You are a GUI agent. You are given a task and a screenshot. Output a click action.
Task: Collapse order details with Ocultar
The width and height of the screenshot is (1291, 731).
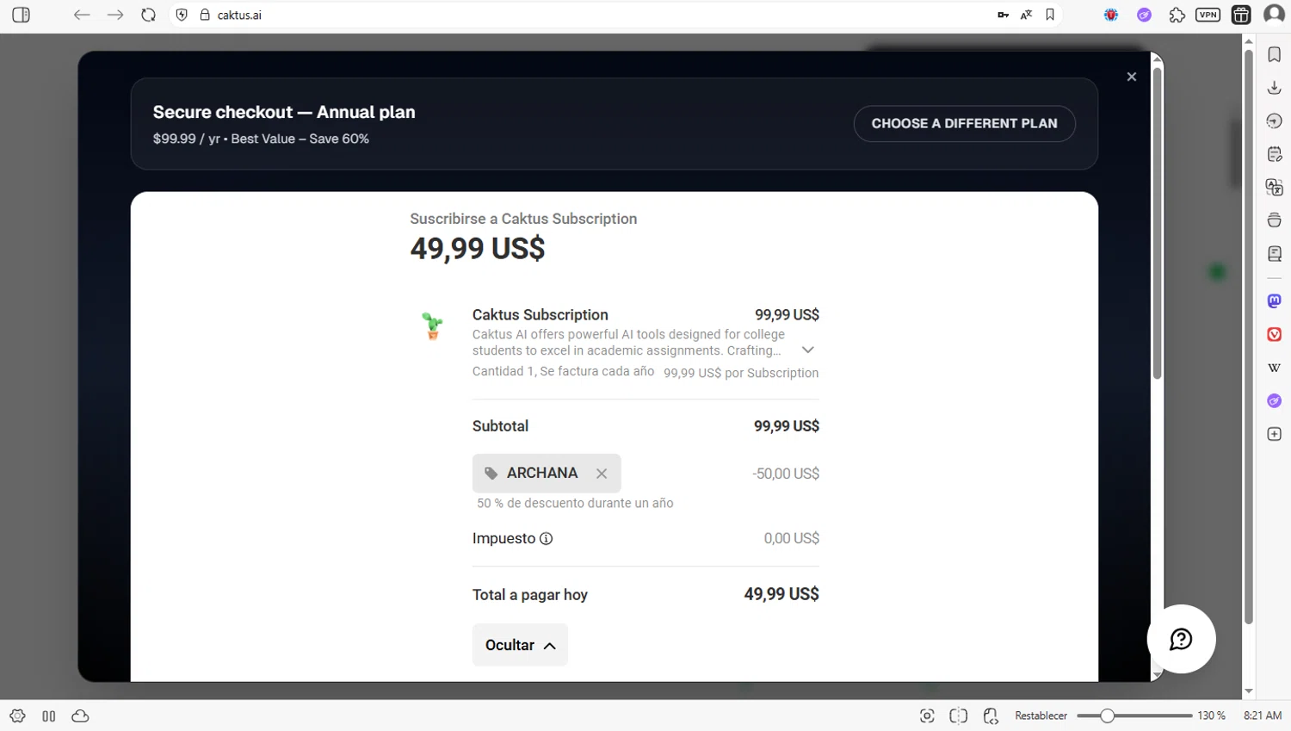coord(520,645)
